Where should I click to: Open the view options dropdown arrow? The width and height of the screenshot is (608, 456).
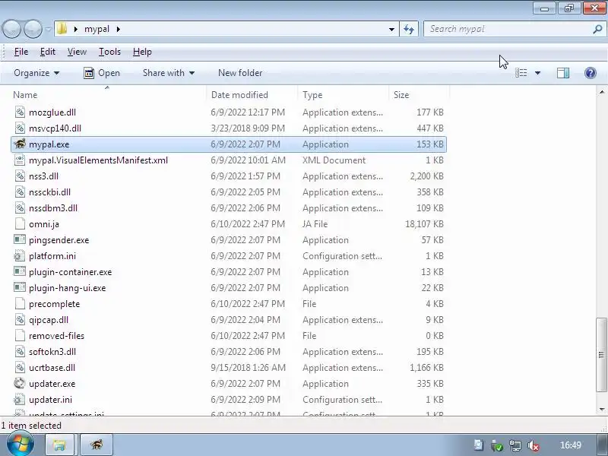[537, 73]
